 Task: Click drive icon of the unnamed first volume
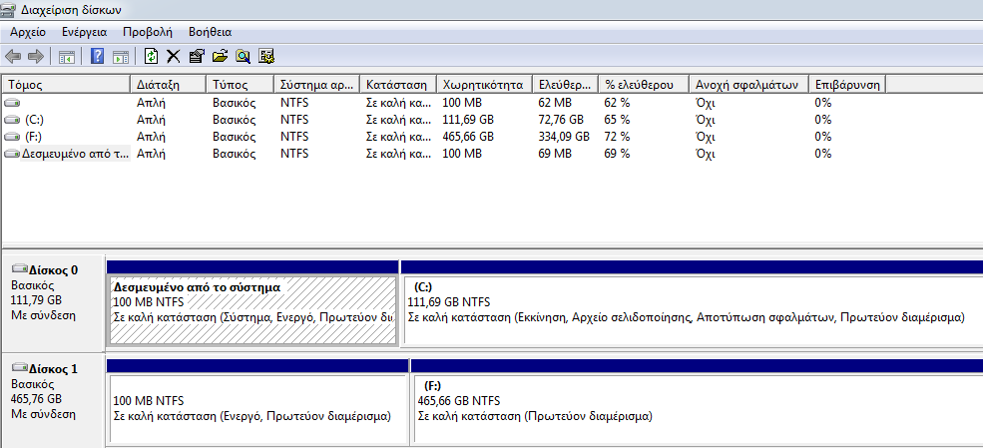point(12,103)
